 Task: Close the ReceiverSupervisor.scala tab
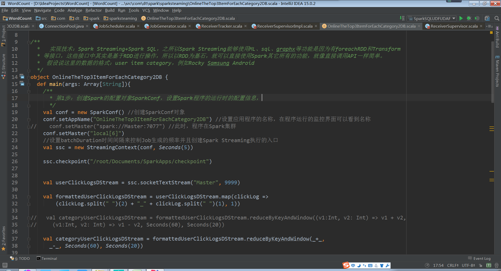(x=481, y=26)
